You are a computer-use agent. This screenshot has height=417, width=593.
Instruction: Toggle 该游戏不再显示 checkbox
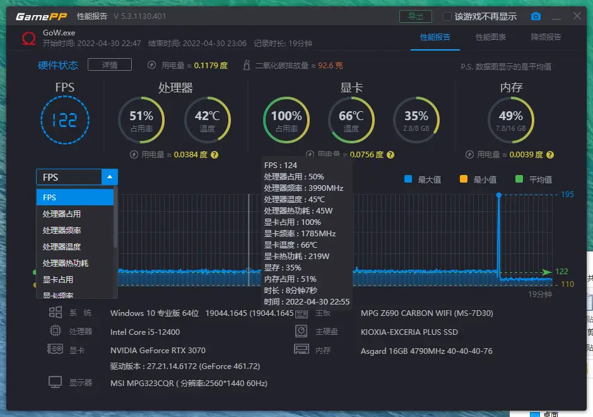[447, 16]
